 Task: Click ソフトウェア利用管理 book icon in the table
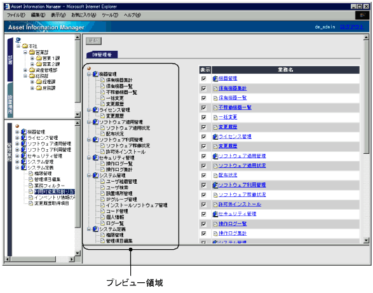click(x=215, y=185)
